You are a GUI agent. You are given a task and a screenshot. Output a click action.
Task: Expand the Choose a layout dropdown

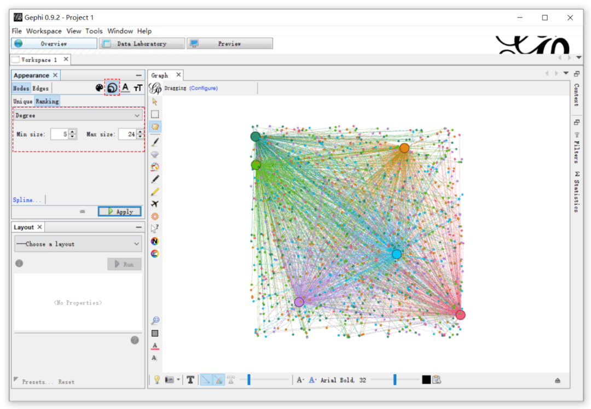point(78,244)
